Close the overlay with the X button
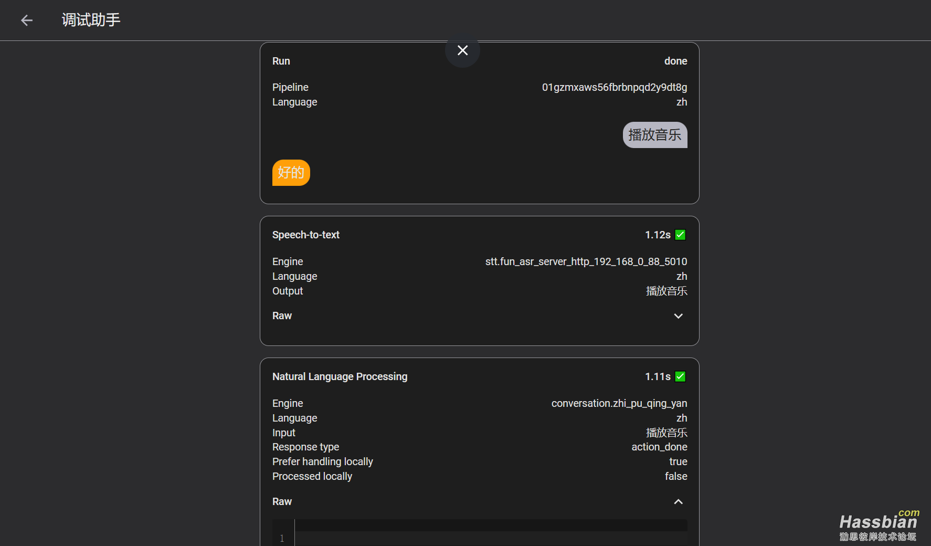 (462, 50)
